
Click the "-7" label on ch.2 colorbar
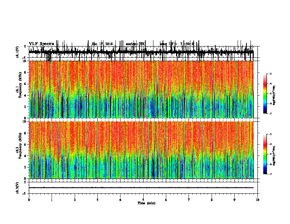coord(270,174)
